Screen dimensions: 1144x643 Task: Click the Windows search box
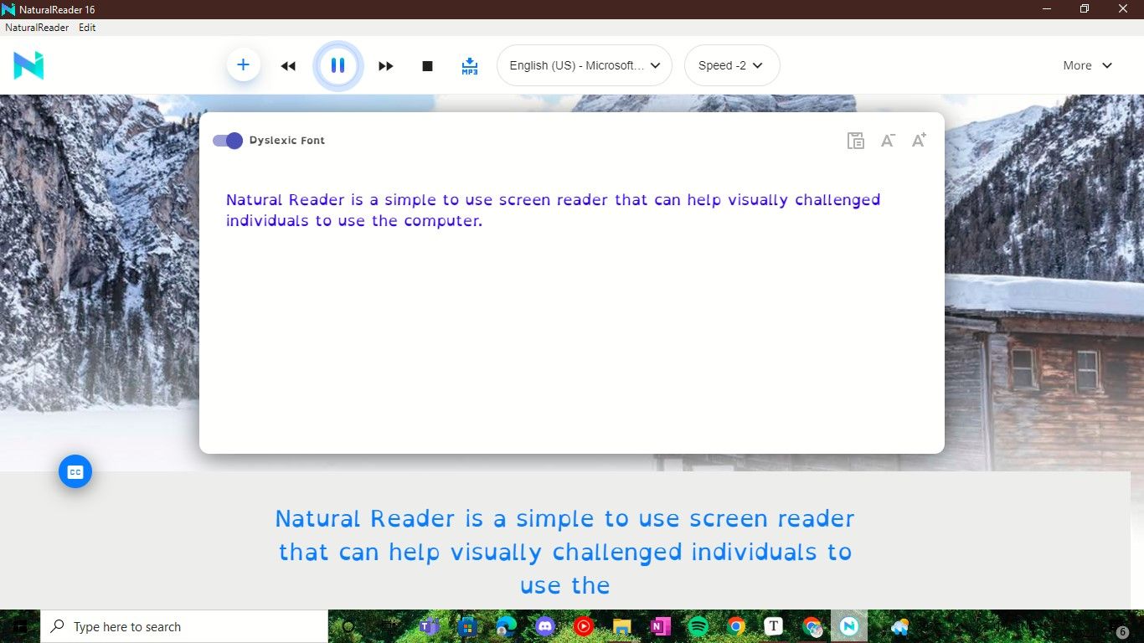click(184, 626)
